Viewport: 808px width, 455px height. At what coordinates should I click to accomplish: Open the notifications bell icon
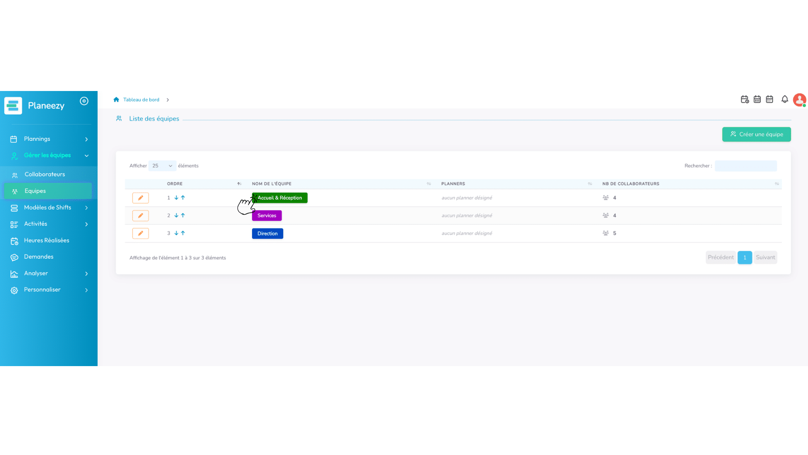coord(785,99)
